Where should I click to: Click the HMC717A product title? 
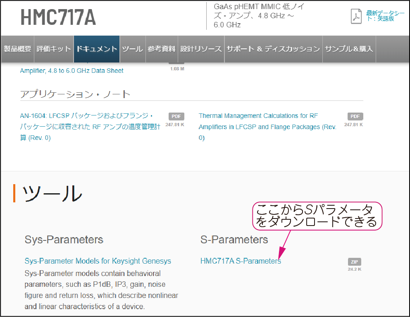click(x=58, y=17)
